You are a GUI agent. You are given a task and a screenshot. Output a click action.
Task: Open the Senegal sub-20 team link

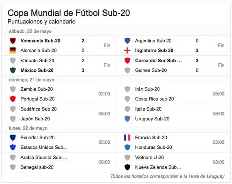point(37,167)
